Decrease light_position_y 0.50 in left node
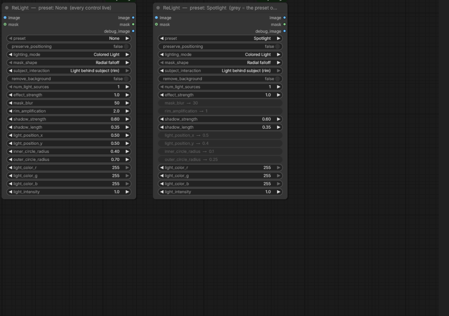449x316 pixels. 11,143
